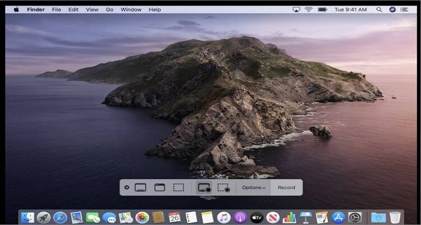Open the Go menu

point(109,10)
